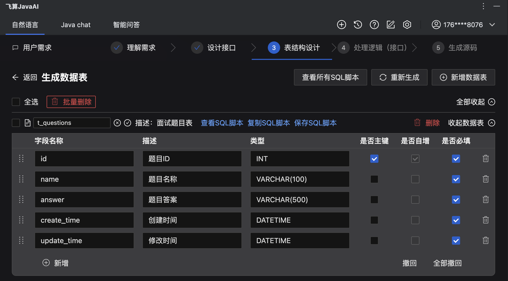Uncheck 是否必填 for the answer field

pyautogui.click(x=456, y=200)
